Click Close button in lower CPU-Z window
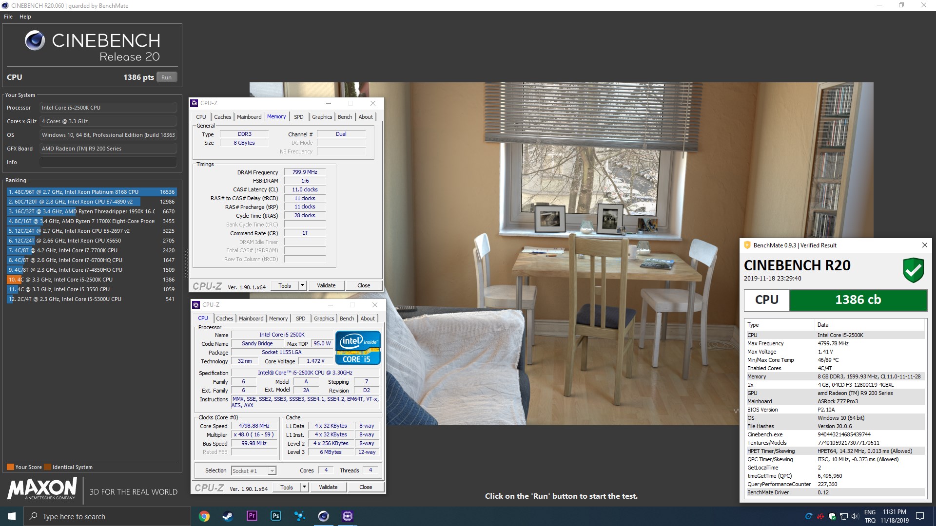Image resolution: width=936 pixels, height=526 pixels. click(366, 488)
